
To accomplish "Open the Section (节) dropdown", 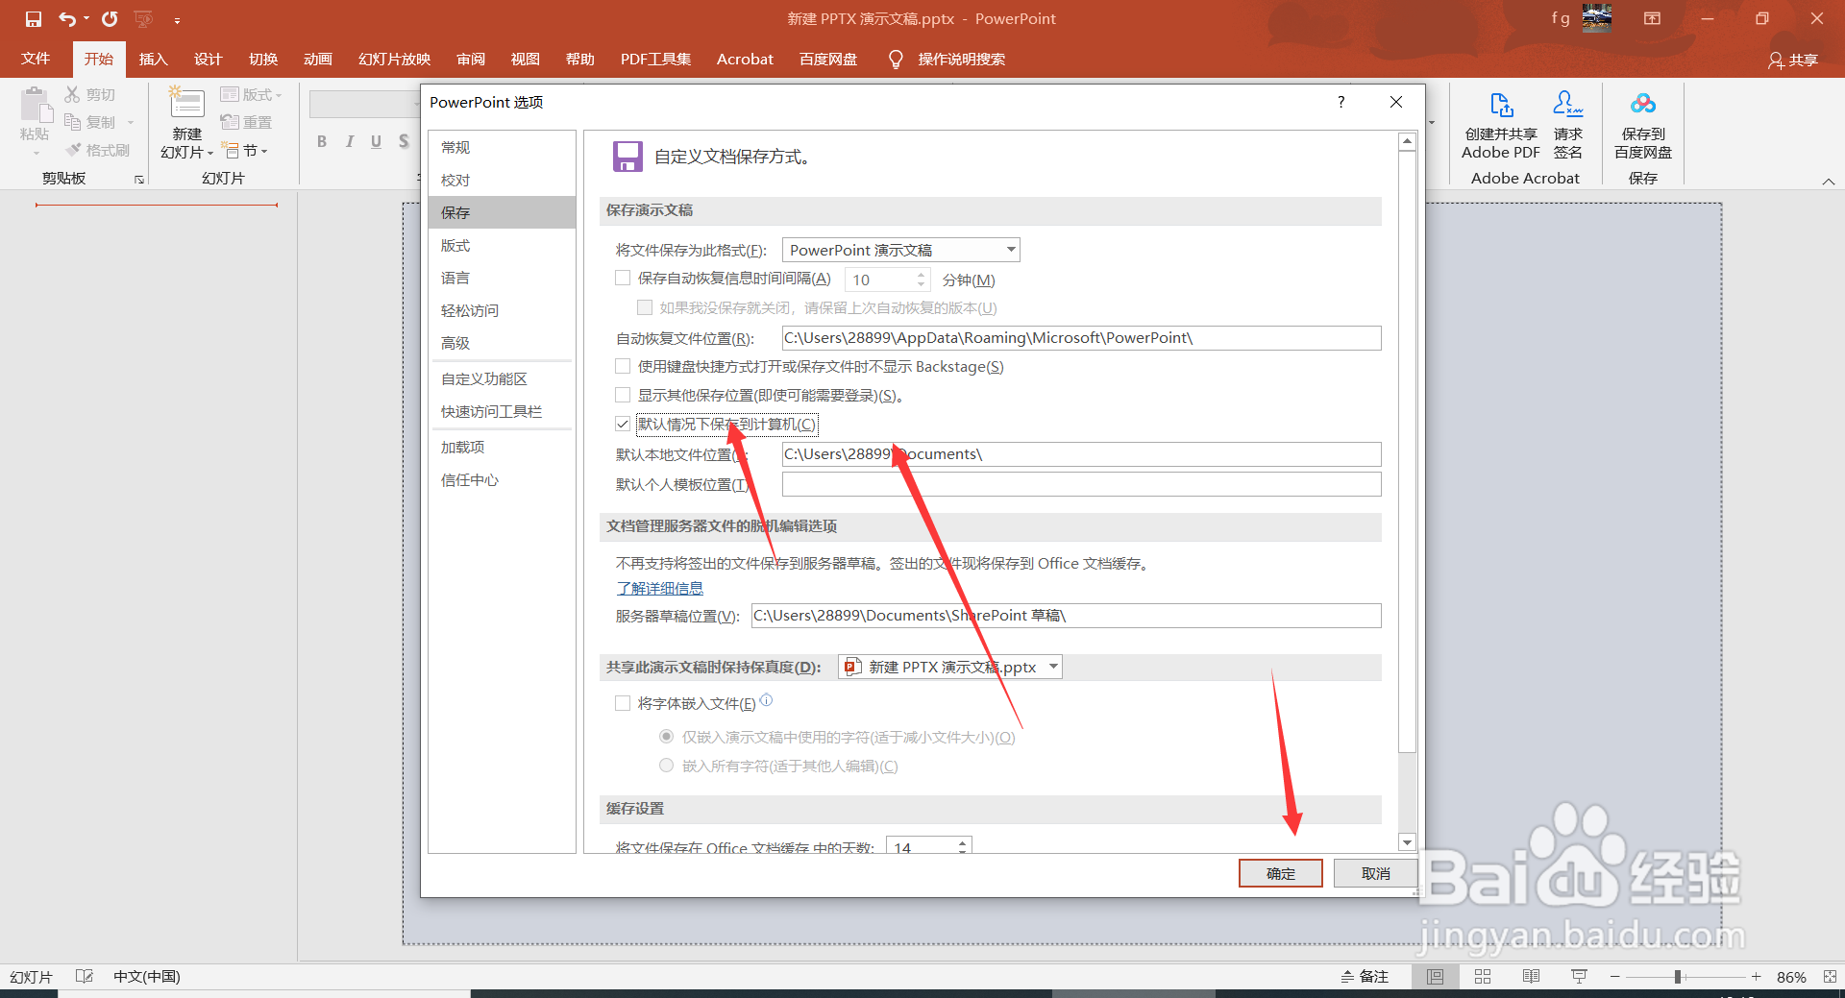I will click(x=245, y=150).
